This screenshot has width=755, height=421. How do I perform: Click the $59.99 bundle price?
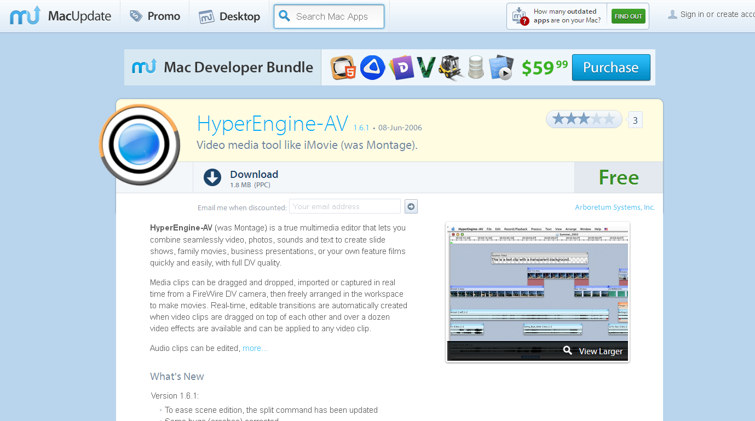tap(545, 67)
